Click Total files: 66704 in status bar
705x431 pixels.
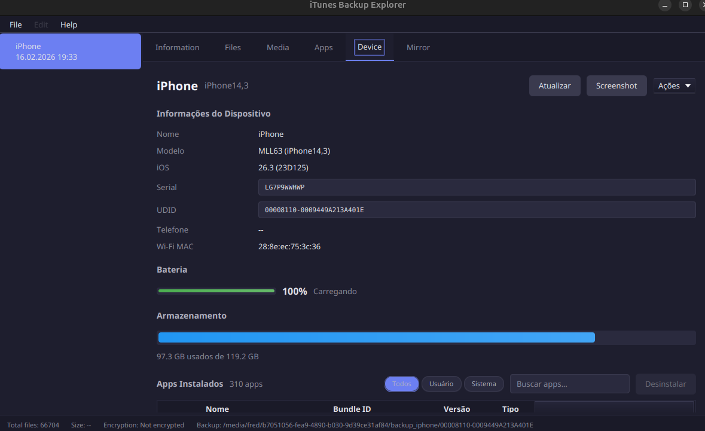[33, 425]
